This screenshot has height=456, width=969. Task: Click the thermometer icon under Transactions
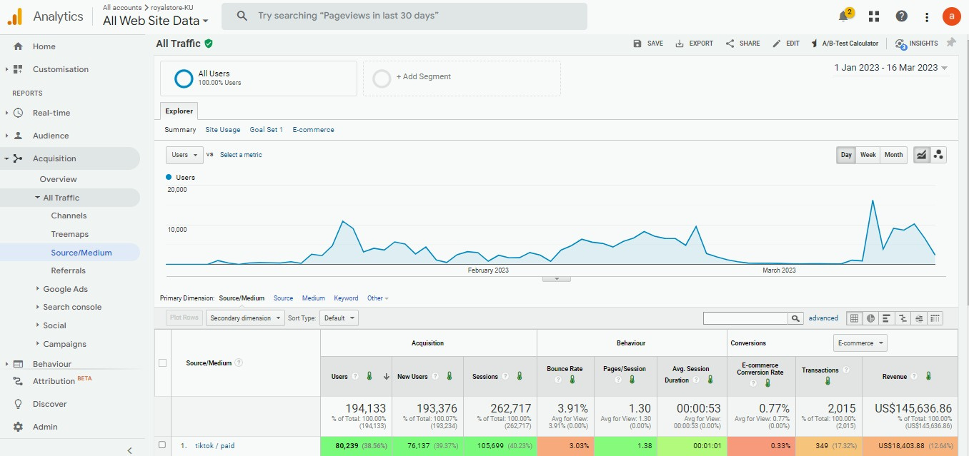tap(828, 381)
